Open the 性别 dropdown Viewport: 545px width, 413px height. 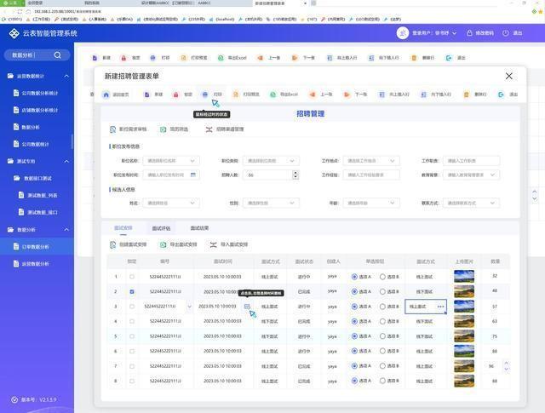pos(271,203)
